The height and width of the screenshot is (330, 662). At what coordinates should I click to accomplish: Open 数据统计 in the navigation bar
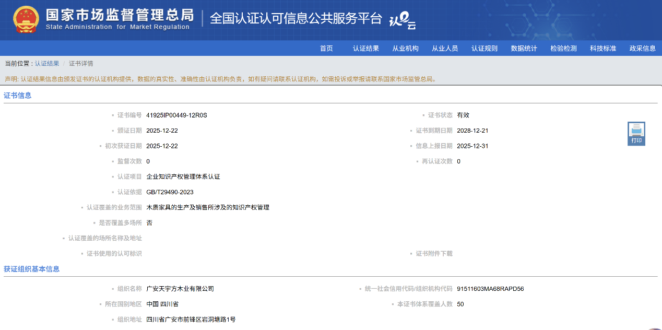coord(524,48)
